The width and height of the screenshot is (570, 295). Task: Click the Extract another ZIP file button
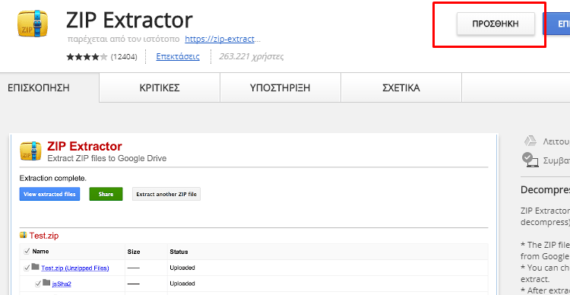[166, 194]
